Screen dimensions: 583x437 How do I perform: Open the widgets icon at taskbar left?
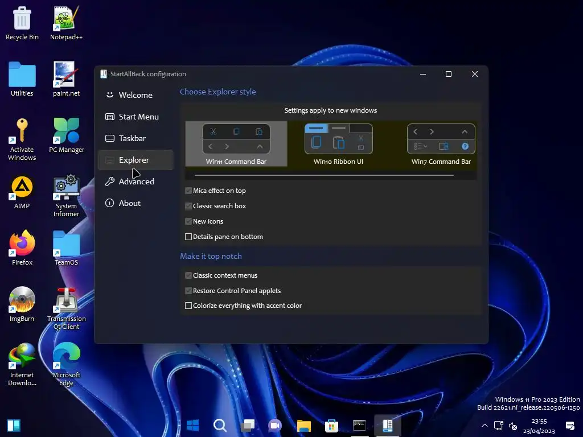pos(14,425)
